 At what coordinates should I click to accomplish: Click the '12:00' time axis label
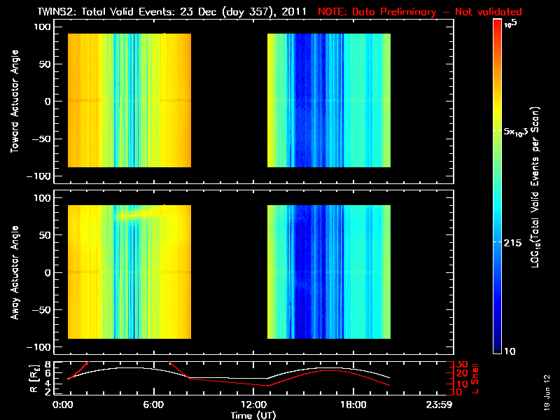(x=253, y=405)
